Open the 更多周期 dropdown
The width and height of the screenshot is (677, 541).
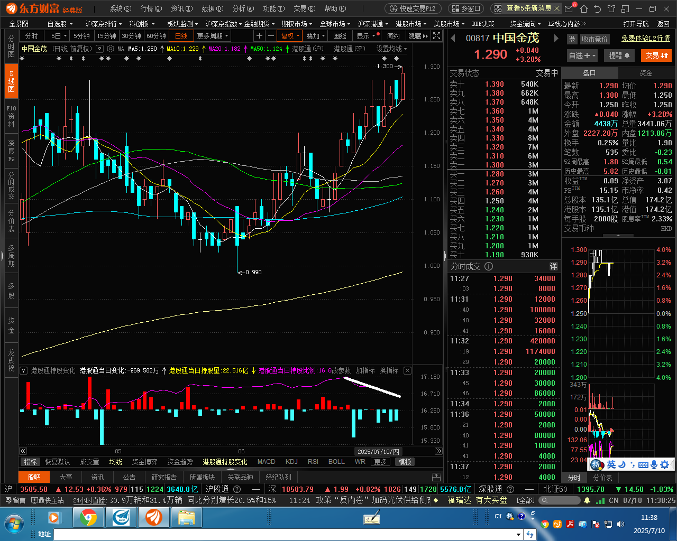click(x=213, y=36)
